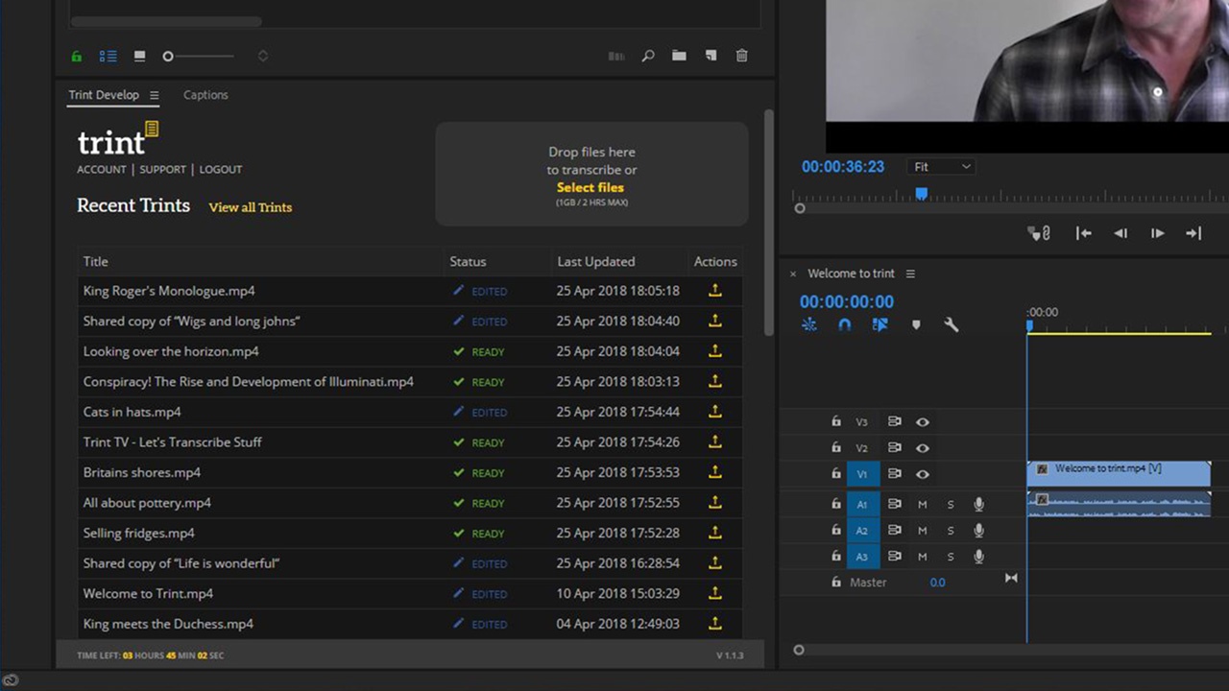Open Looking over the horizon.mp4 row
This screenshot has width=1229, height=691.
pyautogui.click(x=410, y=351)
